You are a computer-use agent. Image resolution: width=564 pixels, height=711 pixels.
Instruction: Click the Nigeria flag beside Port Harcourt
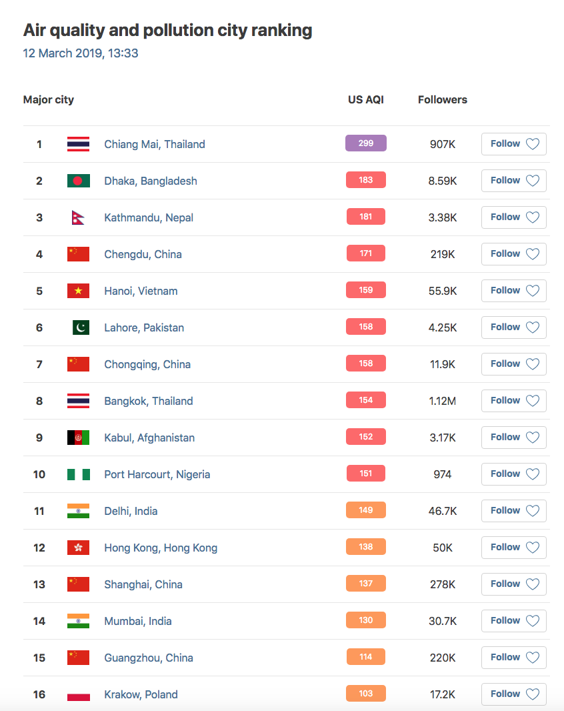[78, 474]
